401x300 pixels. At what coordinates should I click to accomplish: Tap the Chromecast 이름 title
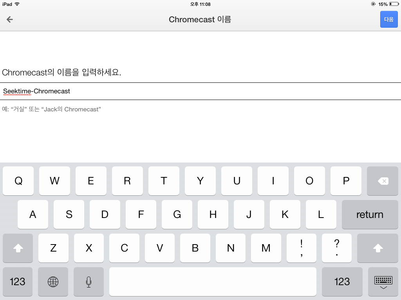200,20
